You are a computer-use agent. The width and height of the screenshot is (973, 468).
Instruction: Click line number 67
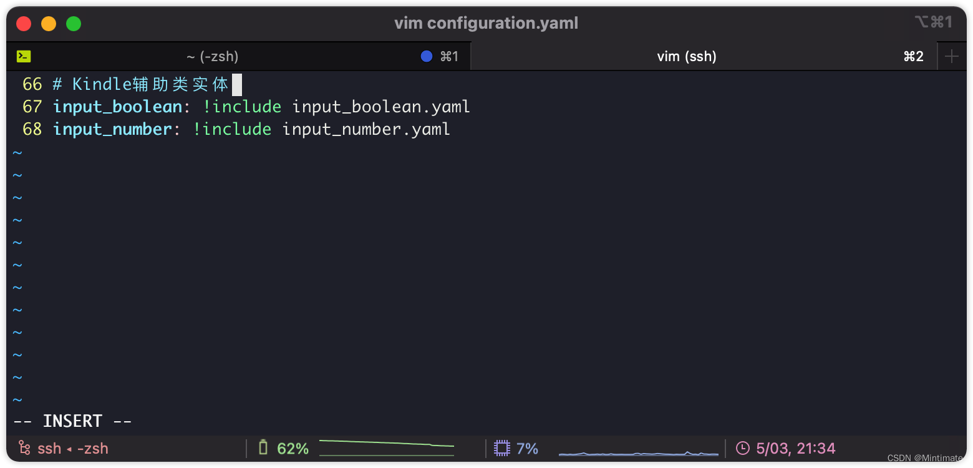point(32,107)
